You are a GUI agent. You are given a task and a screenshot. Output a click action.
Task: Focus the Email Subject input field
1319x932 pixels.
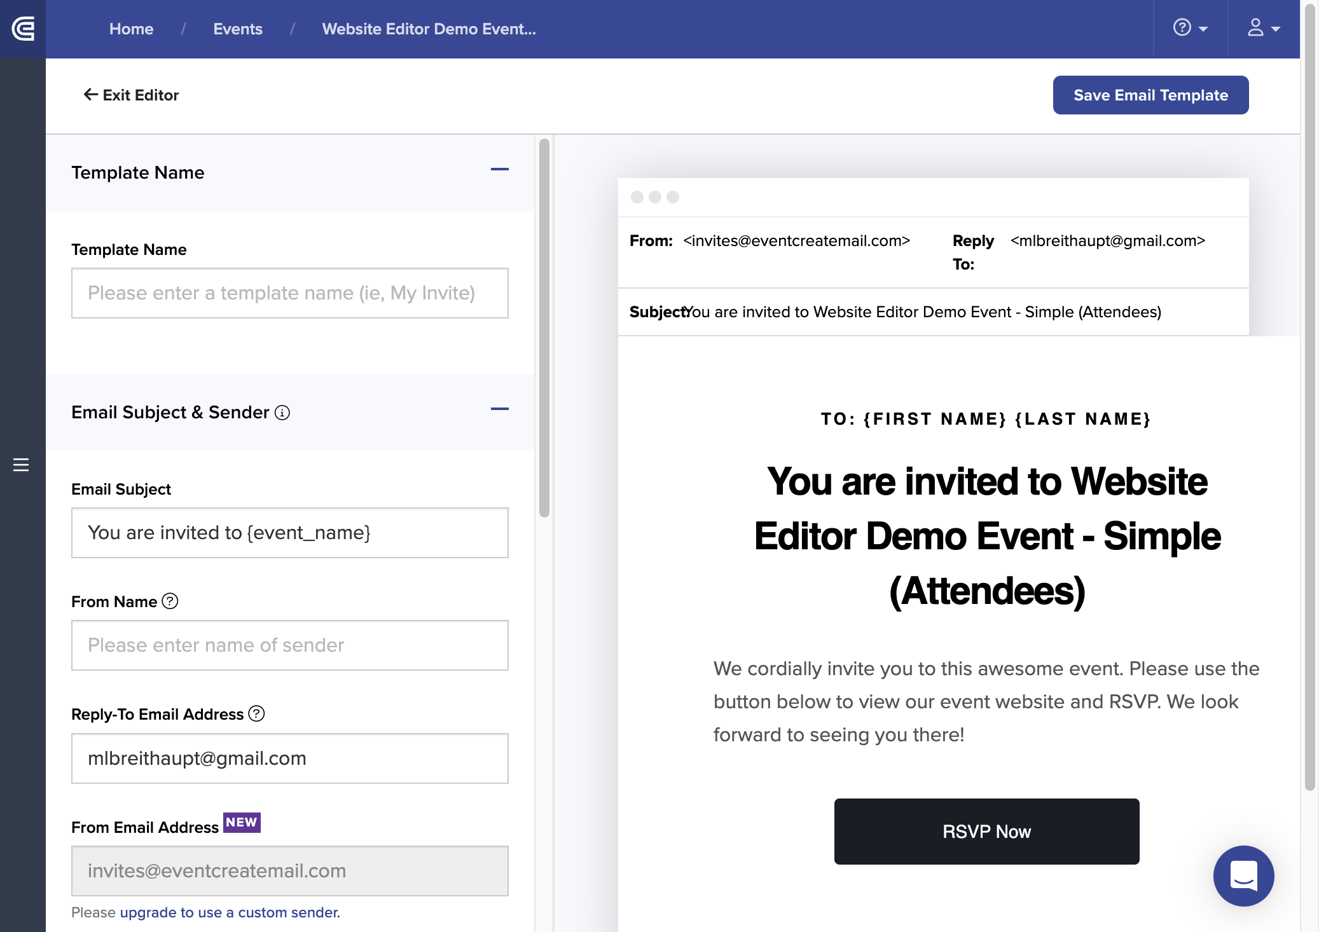click(290, 533)
